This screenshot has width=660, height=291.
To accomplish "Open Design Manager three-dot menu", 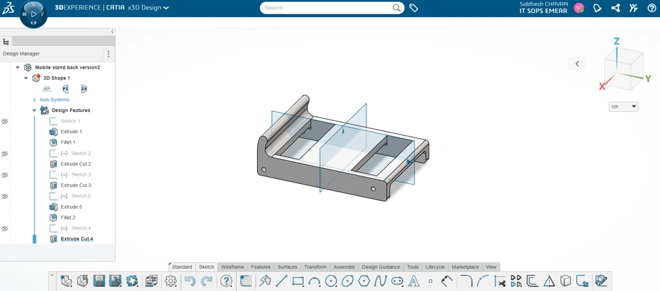I will (109, 54).
